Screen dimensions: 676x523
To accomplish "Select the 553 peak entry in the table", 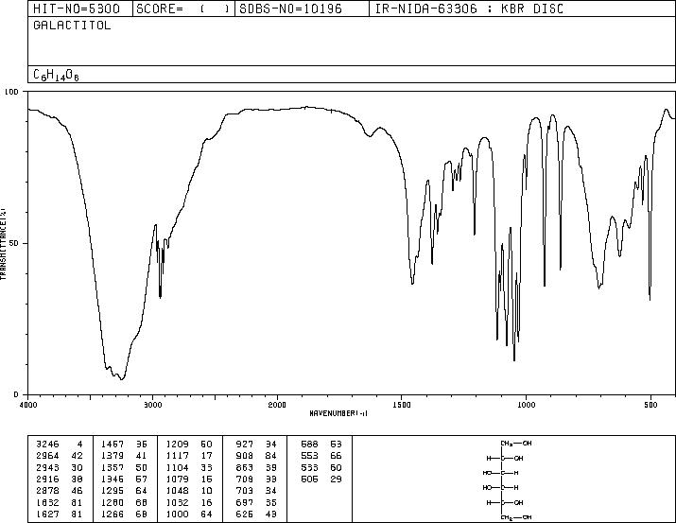I will pos(321,456).
